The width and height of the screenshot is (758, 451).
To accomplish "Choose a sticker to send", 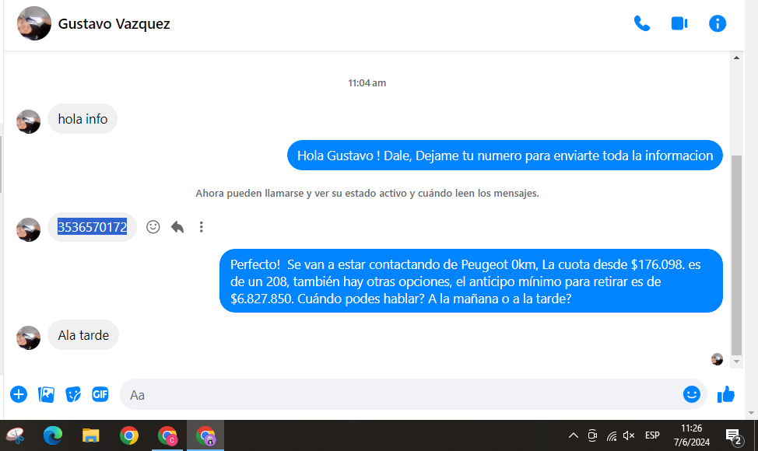I will [73, 394].
